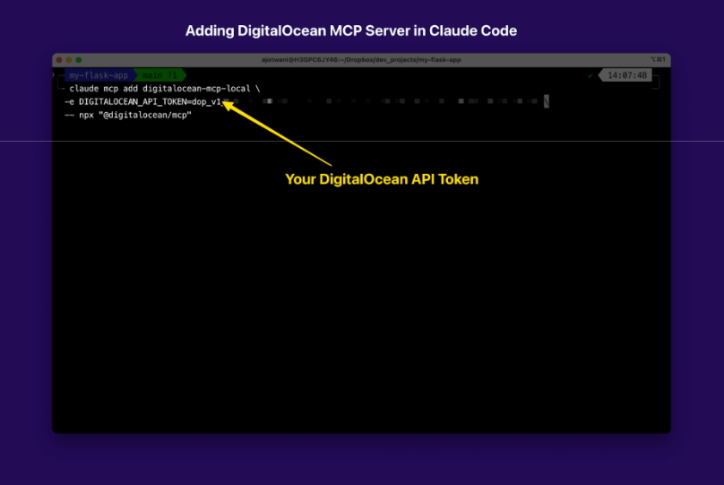
Task: Click the my-flask-app prompt segment
Action: [99, 75]
